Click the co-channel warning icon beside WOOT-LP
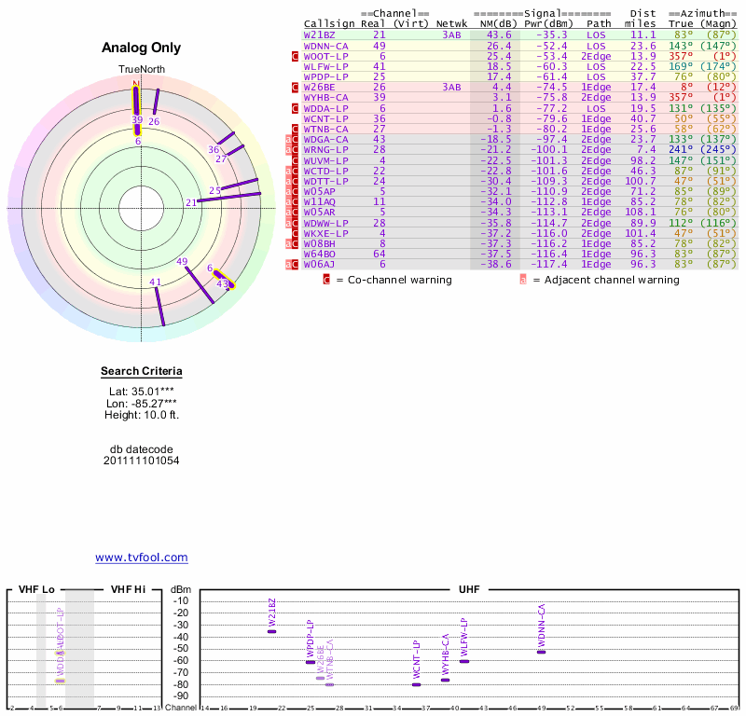 tap(296, 56)
